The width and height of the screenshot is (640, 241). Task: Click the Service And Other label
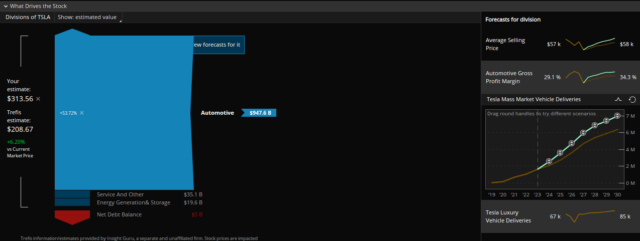120,194
